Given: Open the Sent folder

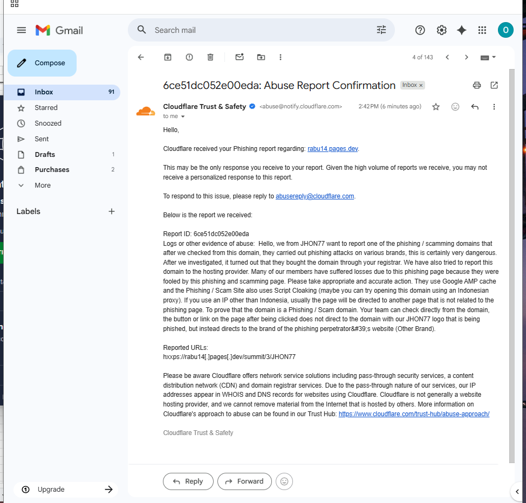Looking at the screenshot, I should click(62, 139).
